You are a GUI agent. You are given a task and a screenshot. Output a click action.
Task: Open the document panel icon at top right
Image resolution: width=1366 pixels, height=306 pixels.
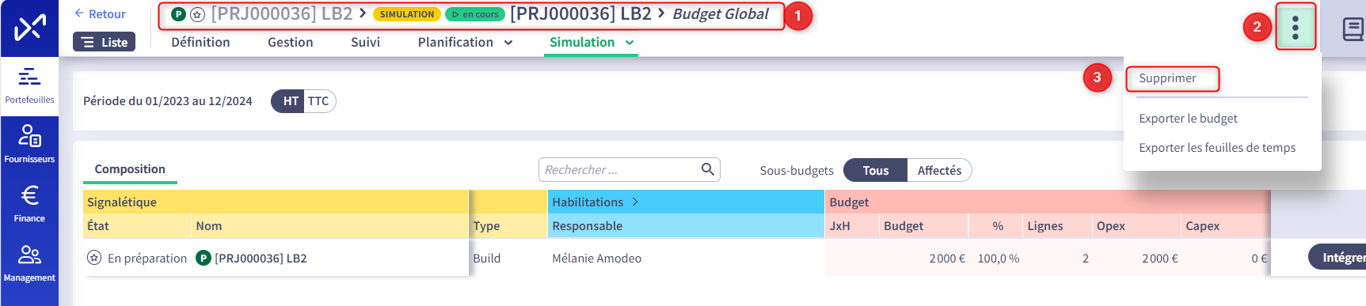[x=1353, y=30]
